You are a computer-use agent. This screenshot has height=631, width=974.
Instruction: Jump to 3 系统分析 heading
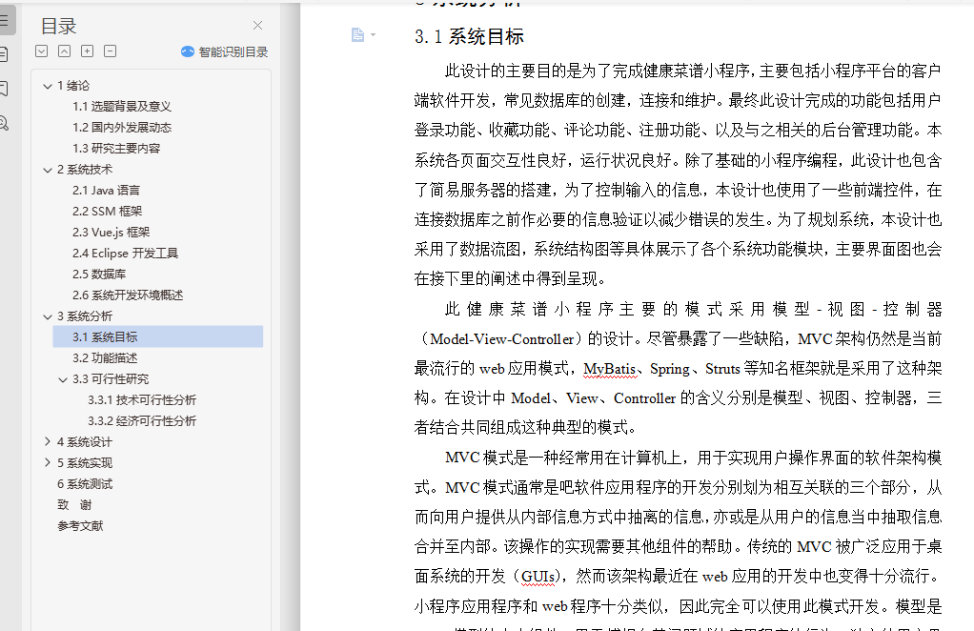tap(85, 316)
